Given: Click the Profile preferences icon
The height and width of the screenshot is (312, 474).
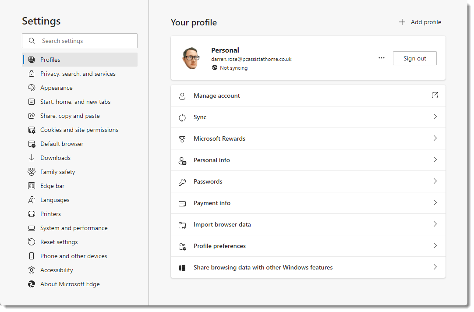Looking at the screenshot, I should [x=182, y=247].
